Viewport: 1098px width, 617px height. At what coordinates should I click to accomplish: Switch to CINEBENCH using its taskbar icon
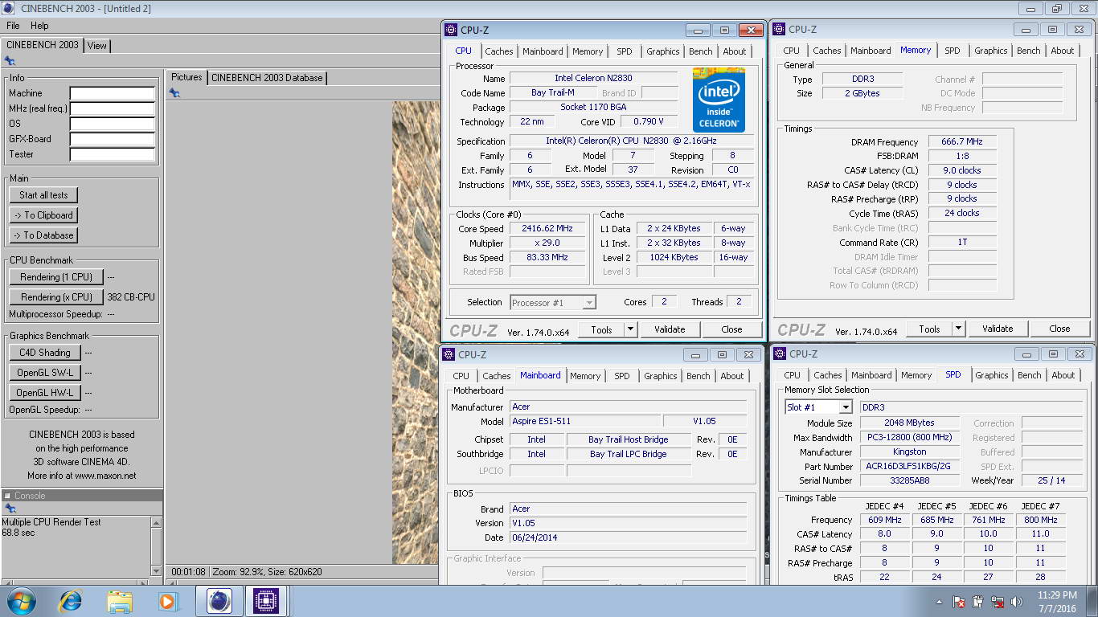[x=219, y=601]
